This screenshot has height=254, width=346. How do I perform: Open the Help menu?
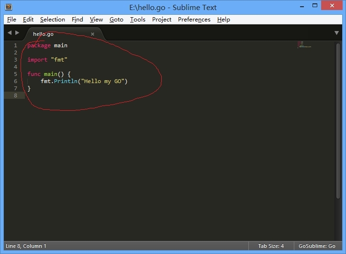(223, 20)
